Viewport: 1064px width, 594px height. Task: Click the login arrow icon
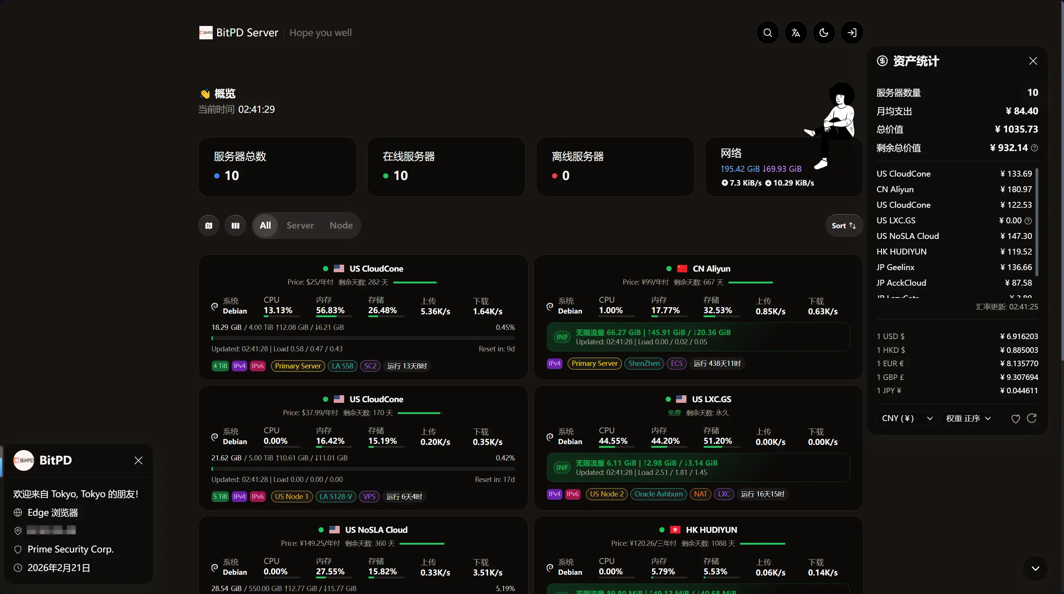coord(852,33)
